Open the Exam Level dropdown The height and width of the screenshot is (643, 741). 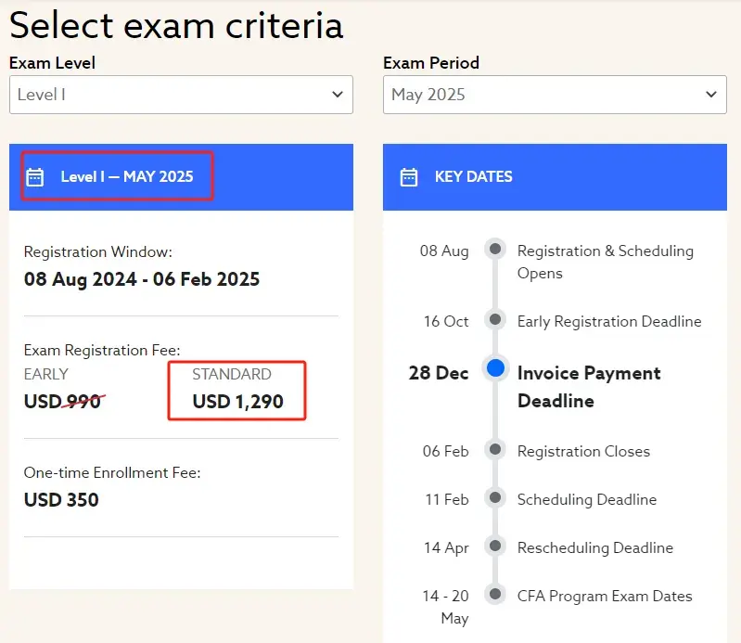pos(181,95)
